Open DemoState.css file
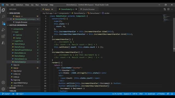The height and width of the screenshot is (98, 175). tap(20, 53)
